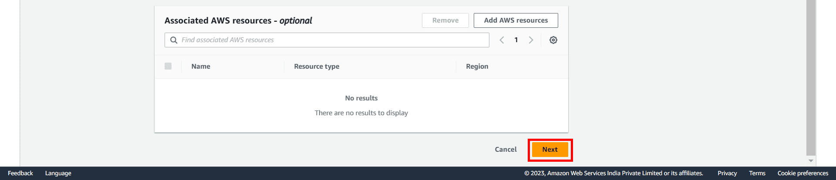Click the search magnifier icon
This screenshot has height=180, width=836.
pyautogui.click(x=174, y=40)
